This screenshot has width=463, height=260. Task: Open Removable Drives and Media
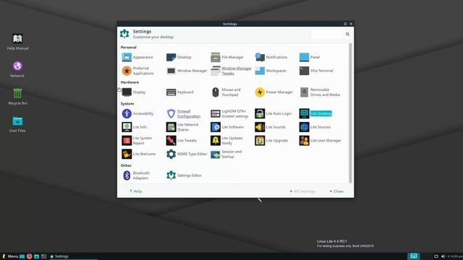(x=320, y=92)
